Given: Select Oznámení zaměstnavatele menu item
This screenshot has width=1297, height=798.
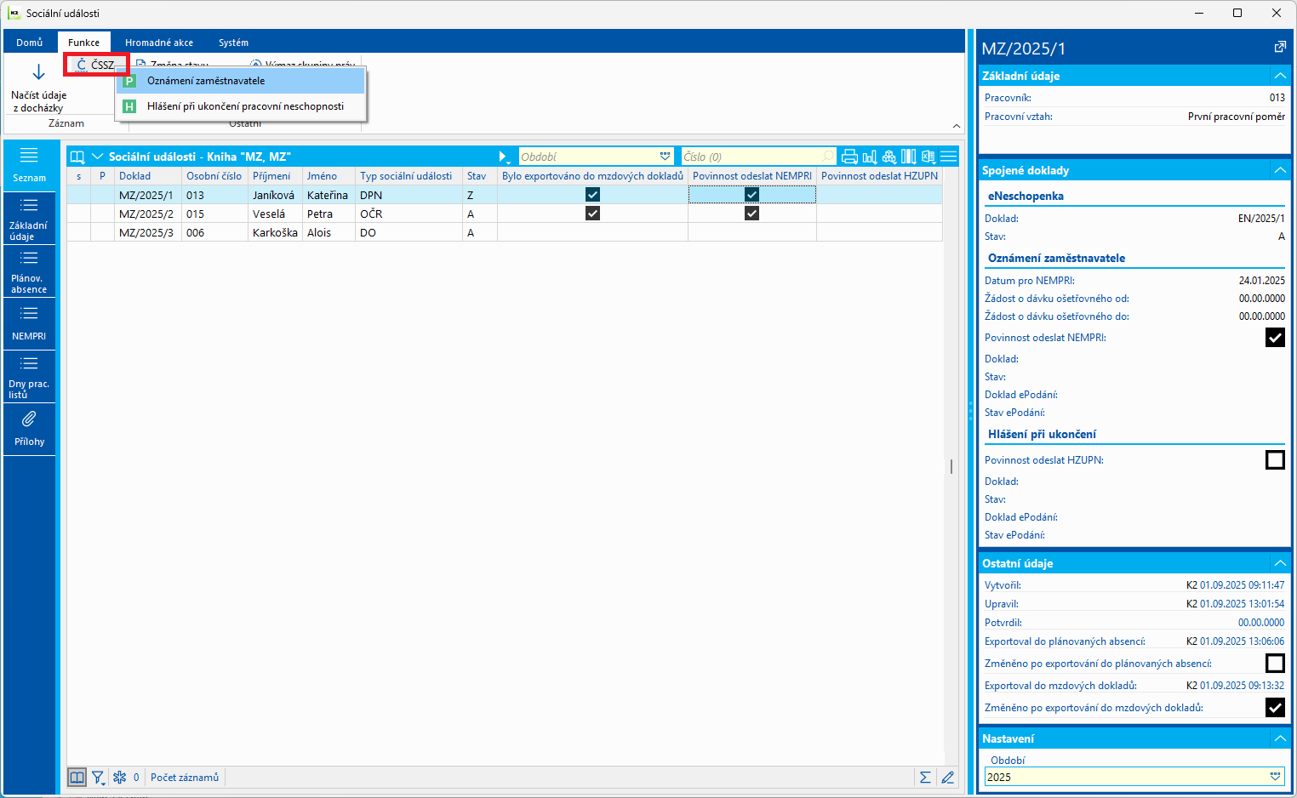Looking at the screenshot, I should pos(241,81).
